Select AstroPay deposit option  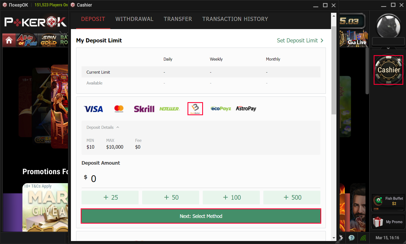[x=246, y=109]
